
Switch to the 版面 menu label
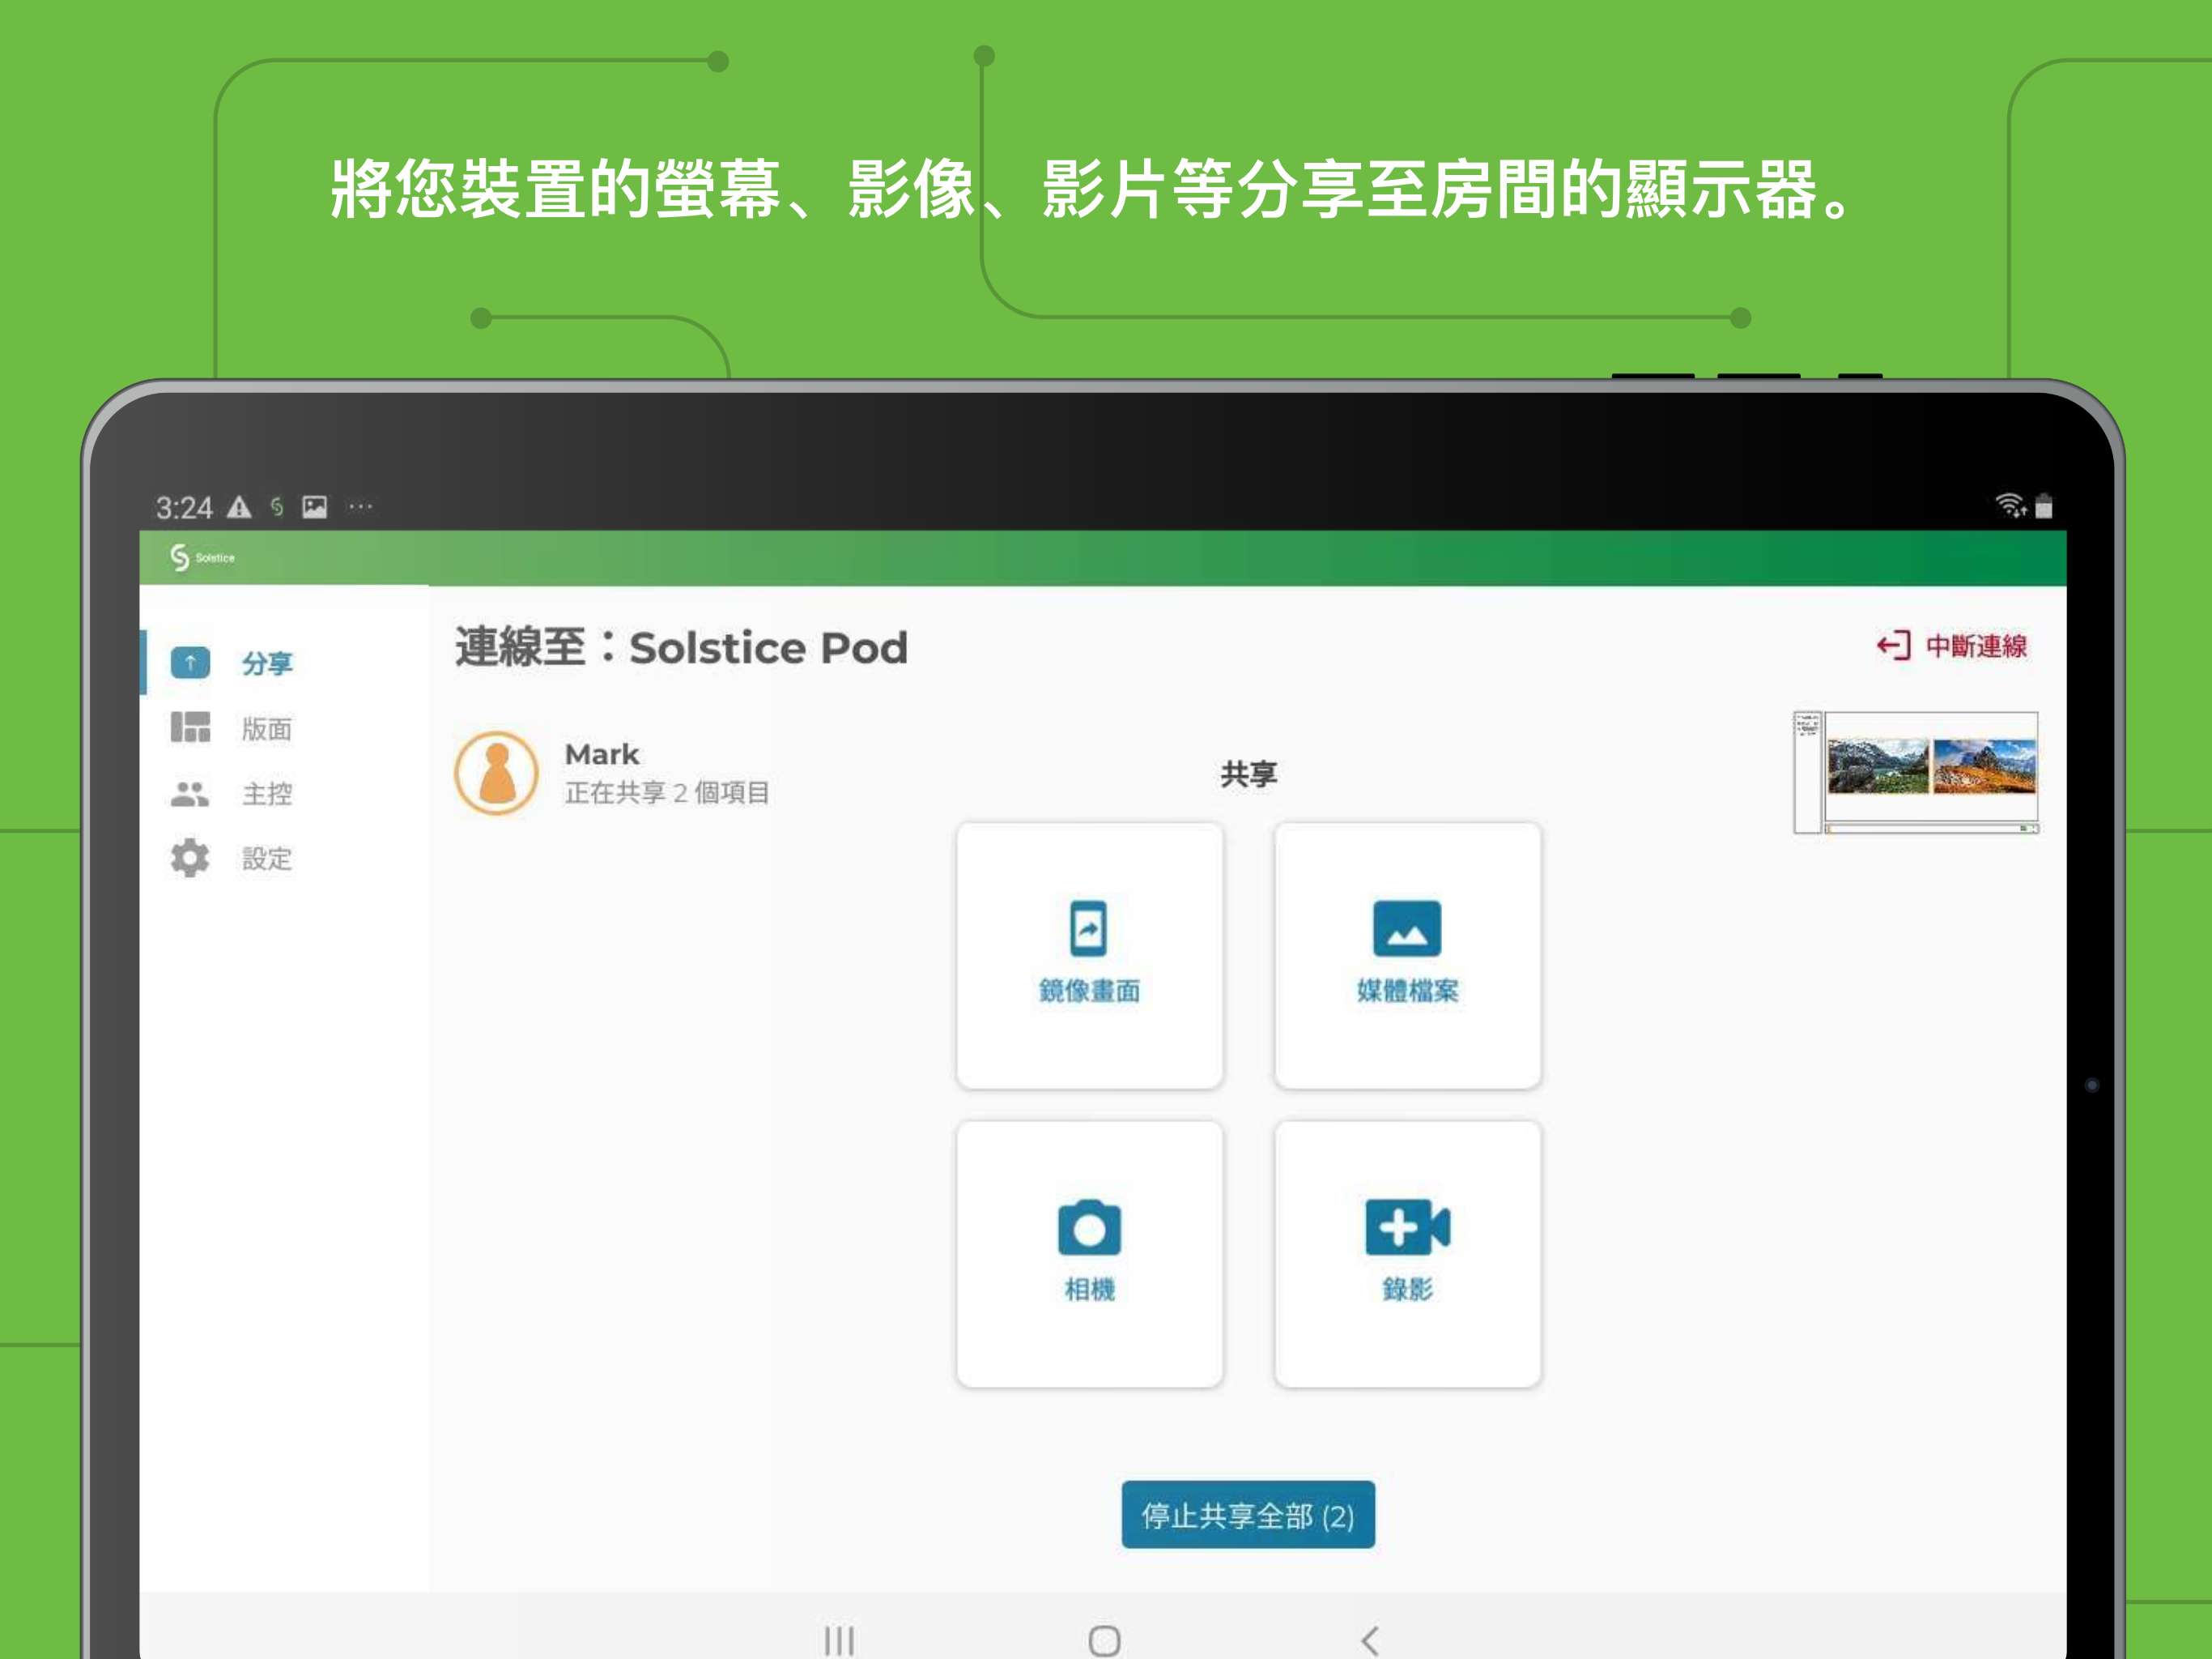click(x=267, y=728)
